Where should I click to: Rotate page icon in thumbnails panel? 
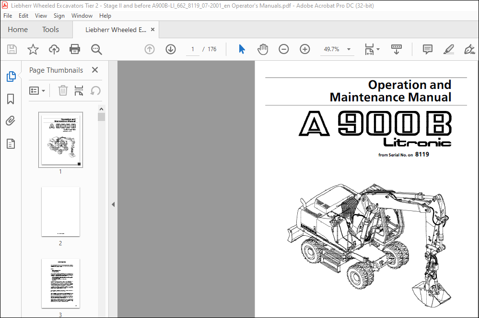point(95,90)
